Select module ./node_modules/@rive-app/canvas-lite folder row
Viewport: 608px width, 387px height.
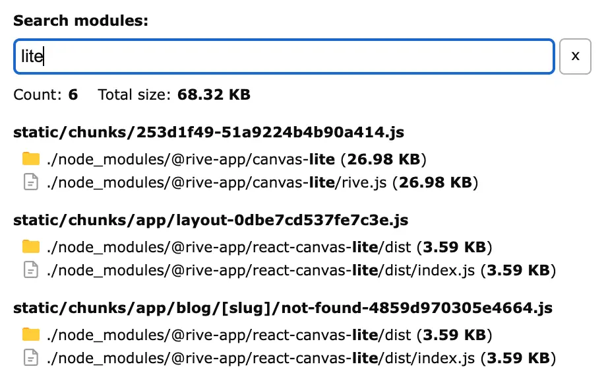pos(224,159)
